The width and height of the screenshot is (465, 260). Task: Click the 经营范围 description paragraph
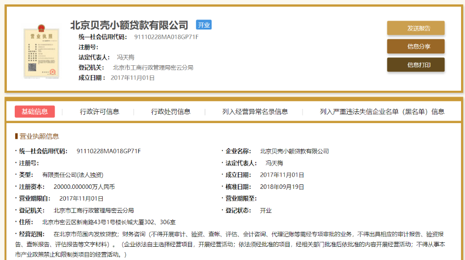[230, 244]
